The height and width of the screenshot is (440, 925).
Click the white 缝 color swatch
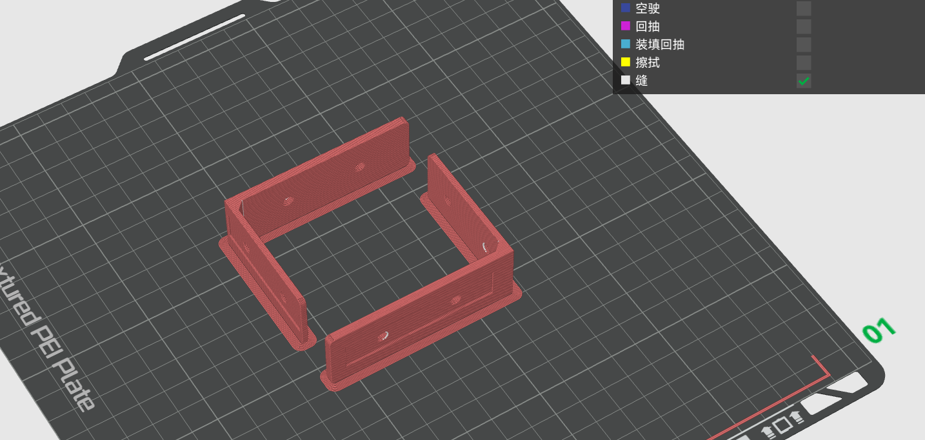tap(626, 81)
